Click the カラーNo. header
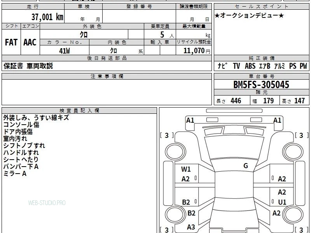The height and width of the screenshot is (233, 311). coord(65,42)
